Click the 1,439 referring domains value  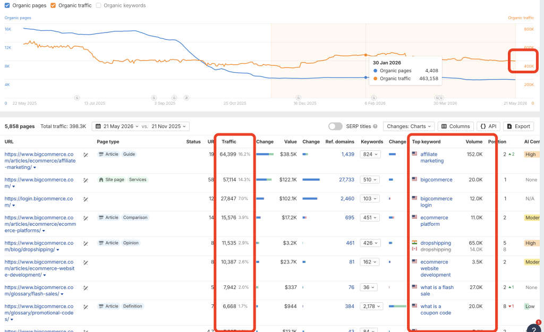(x=347, y=154)
